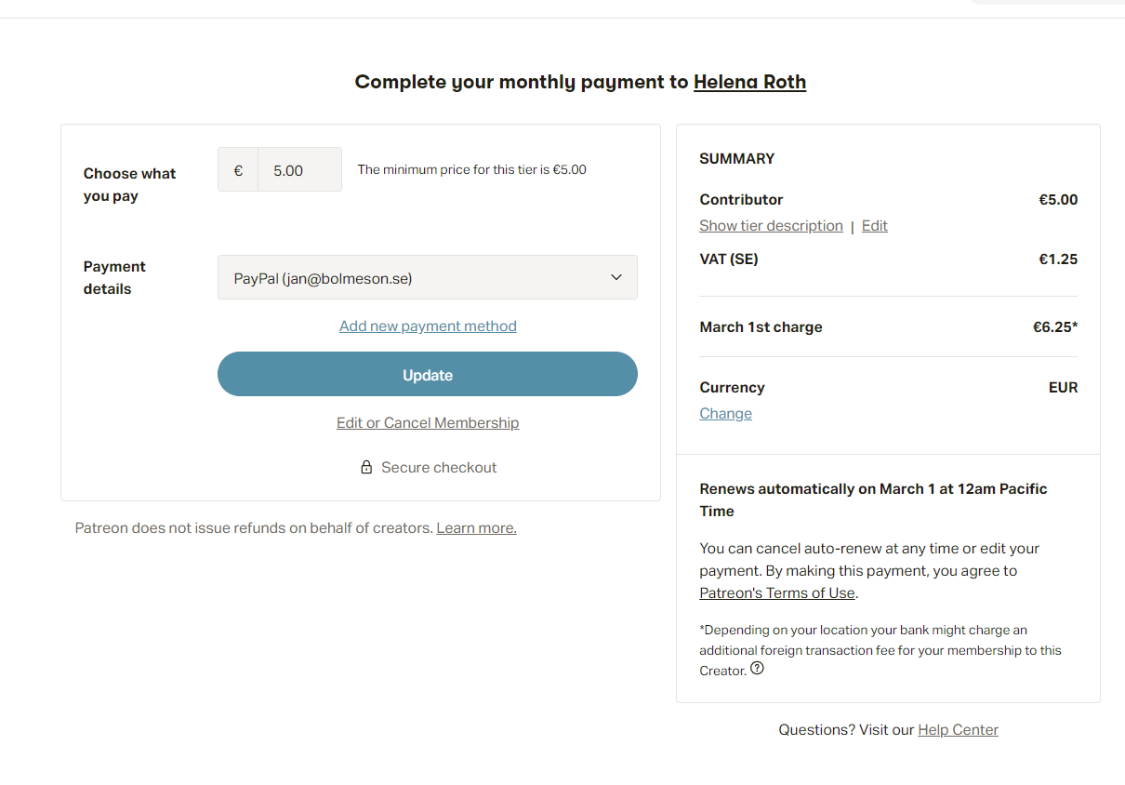Click the question mark icon after the fee note
The image size is (1125, 785).
point(757,669)
